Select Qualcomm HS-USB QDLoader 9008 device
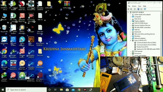 point(147,49)
